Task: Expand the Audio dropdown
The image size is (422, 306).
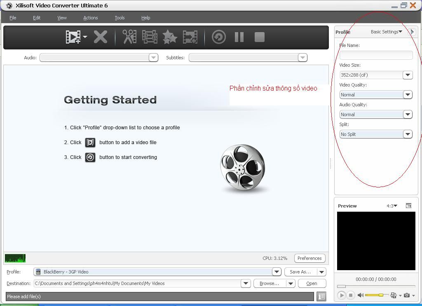Action: tap(153, 58)
